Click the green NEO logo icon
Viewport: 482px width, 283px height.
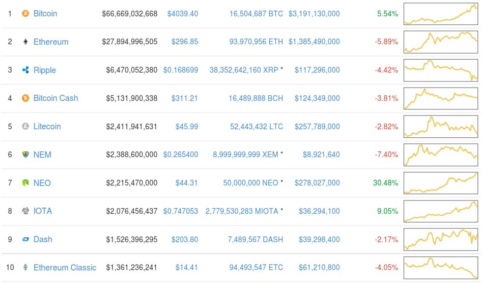click(x=25, y=183)
